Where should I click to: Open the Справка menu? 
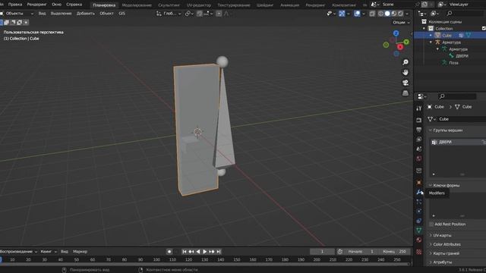tap(74, 5)
